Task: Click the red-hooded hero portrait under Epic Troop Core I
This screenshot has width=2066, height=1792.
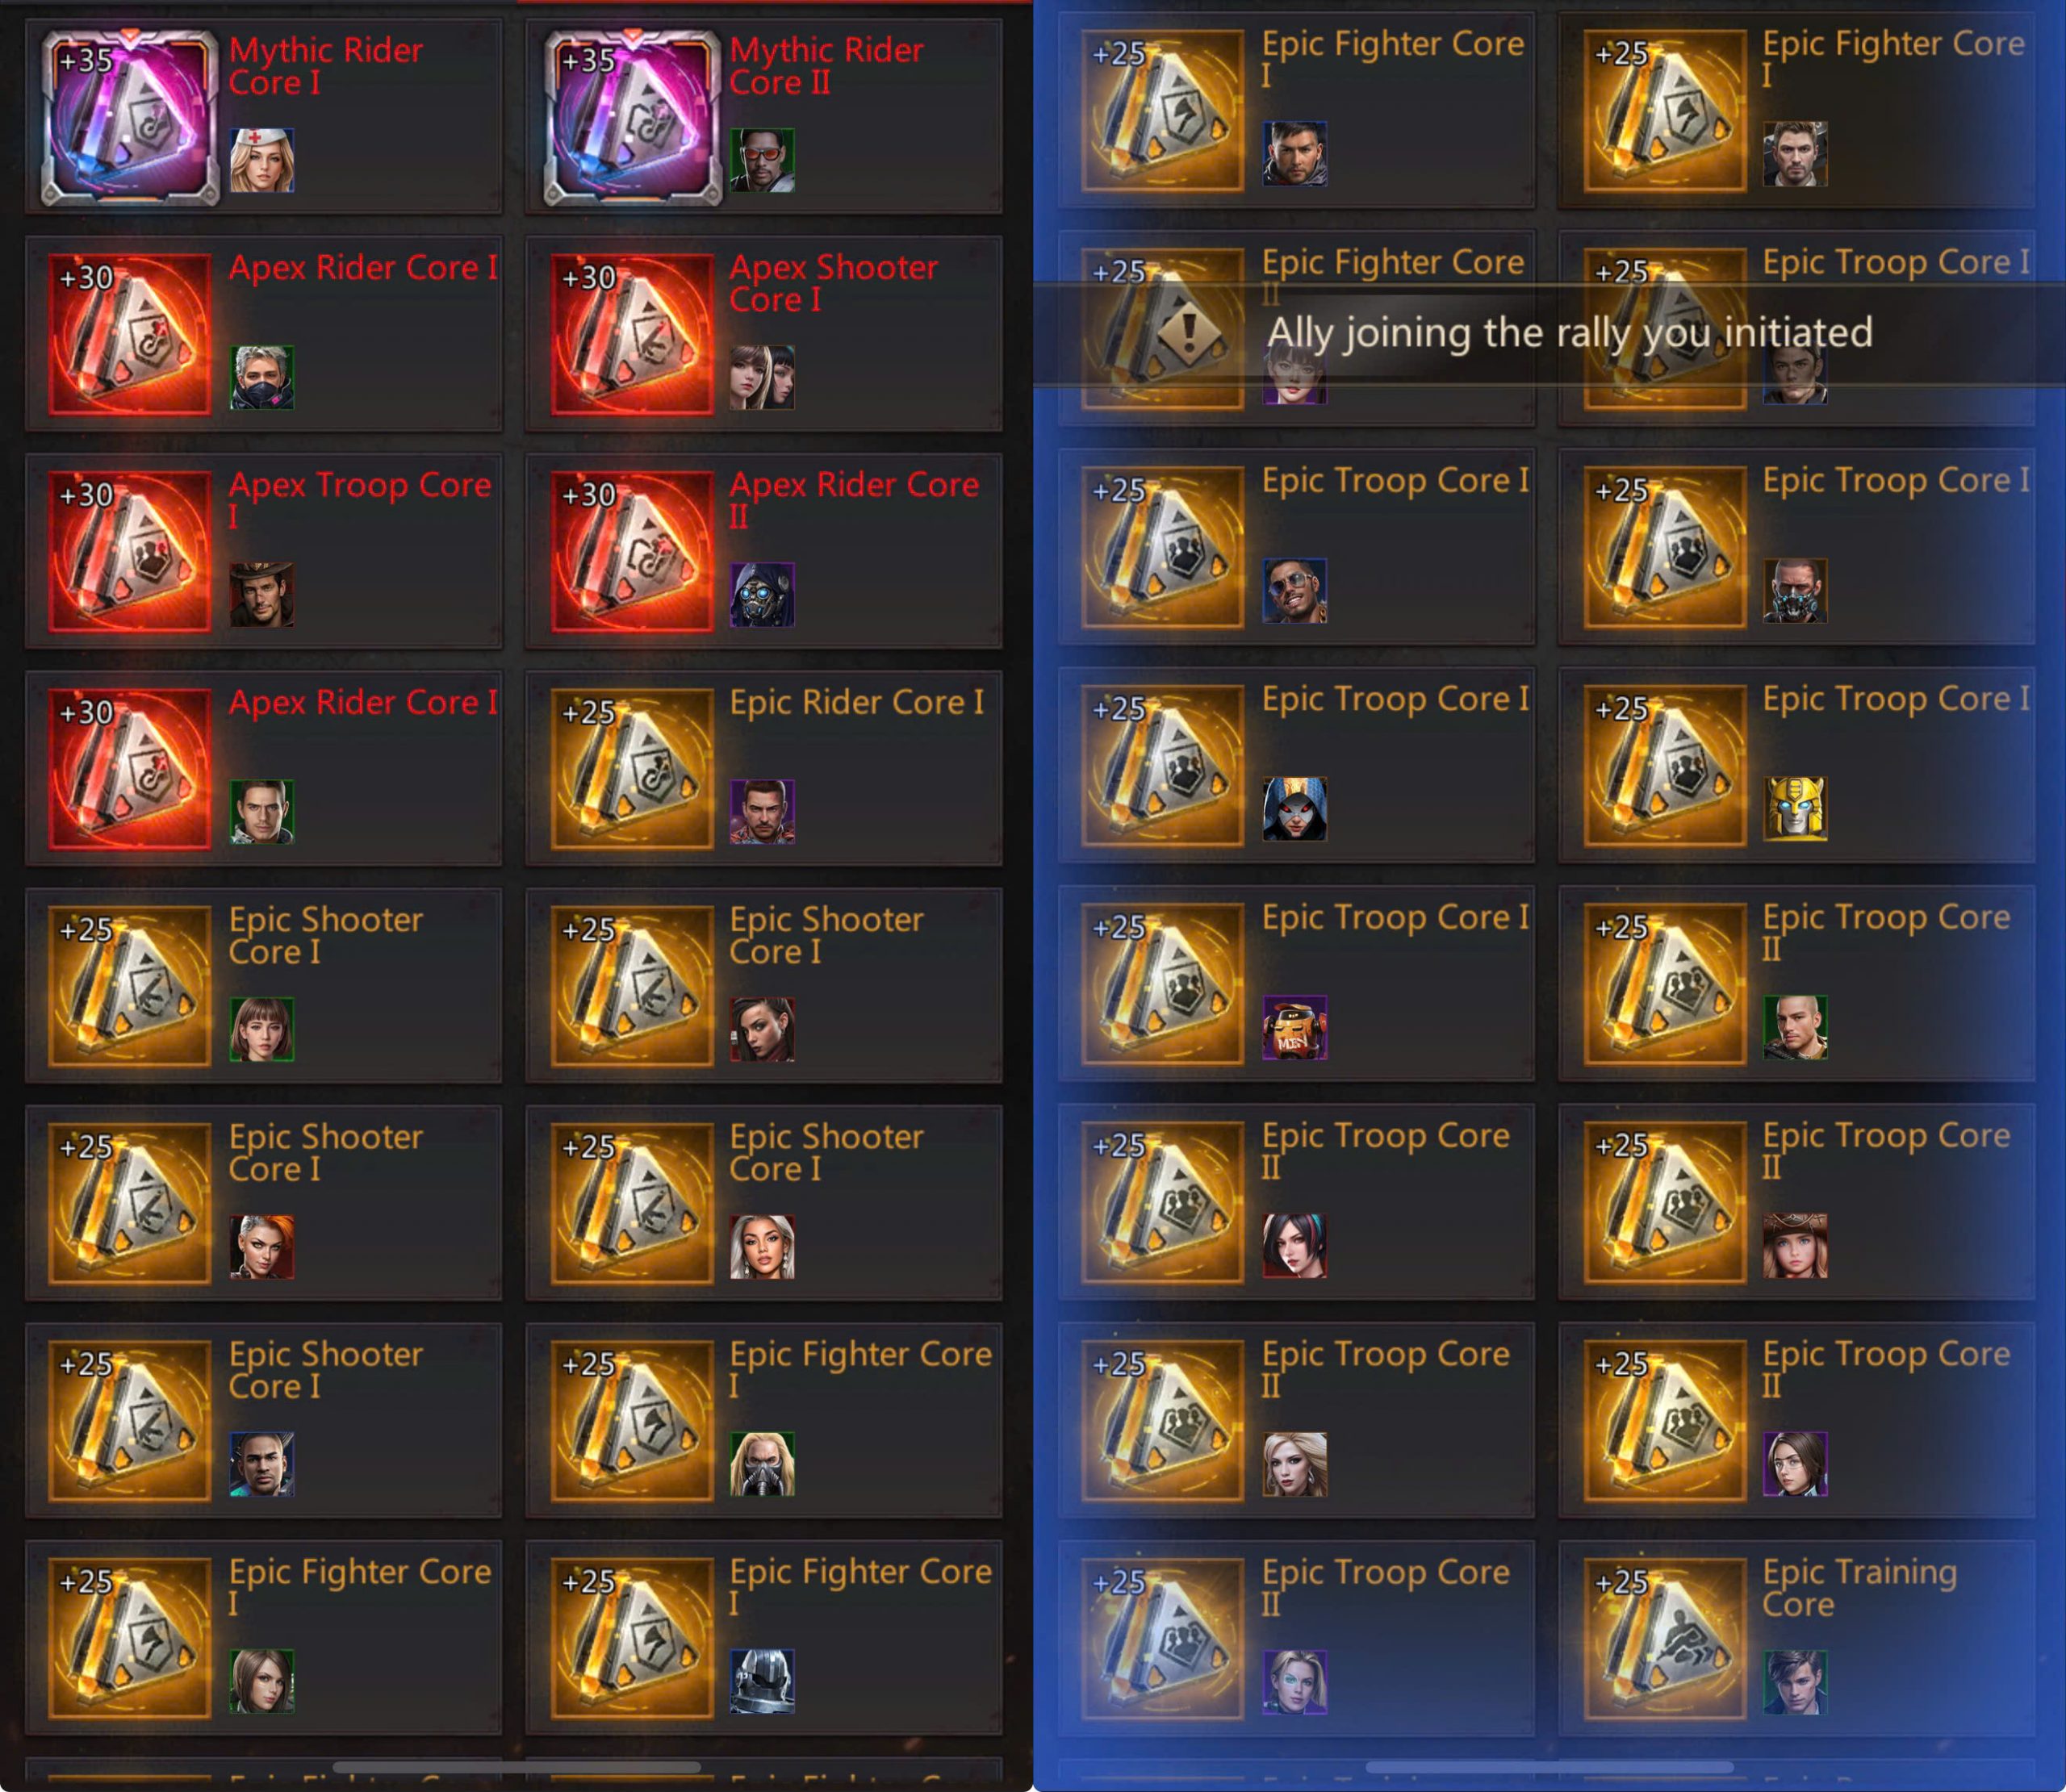Action: (x=1295, y=809)
